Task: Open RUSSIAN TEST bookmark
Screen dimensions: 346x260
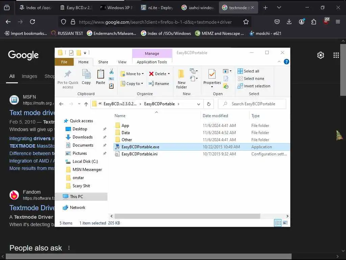Action: (x=67, y=34)
